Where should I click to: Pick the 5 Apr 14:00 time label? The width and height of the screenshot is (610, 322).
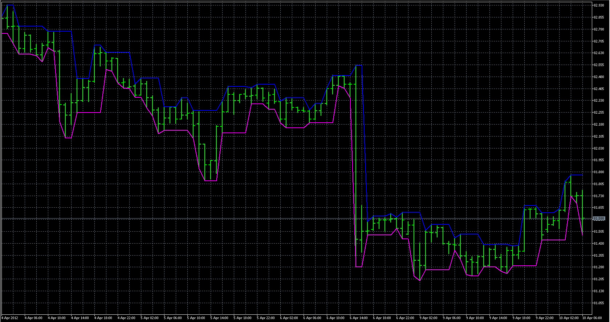click(219, 318)
